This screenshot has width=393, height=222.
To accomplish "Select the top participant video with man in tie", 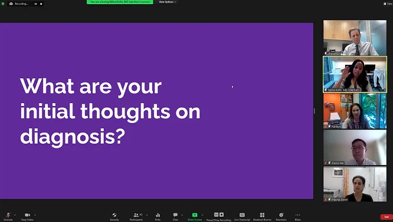I will tap(355, 38).
